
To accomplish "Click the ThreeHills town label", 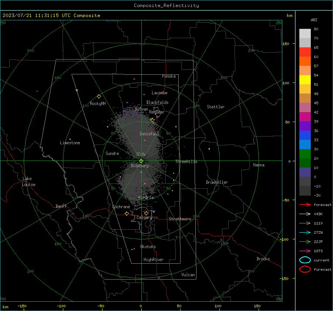I will coord(186,162).
